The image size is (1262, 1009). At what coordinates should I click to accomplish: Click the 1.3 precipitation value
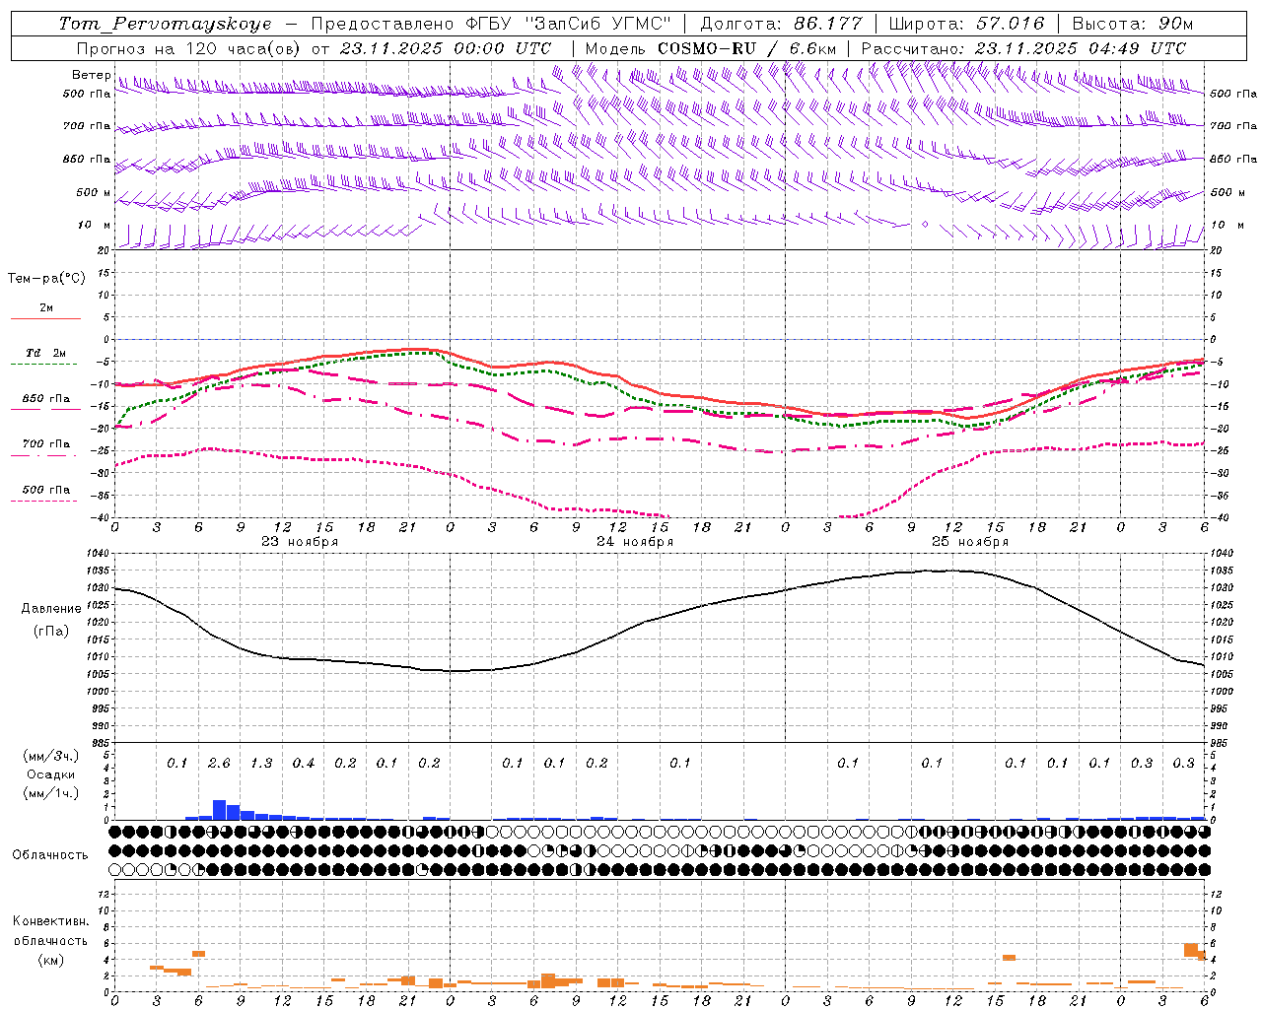261,764
